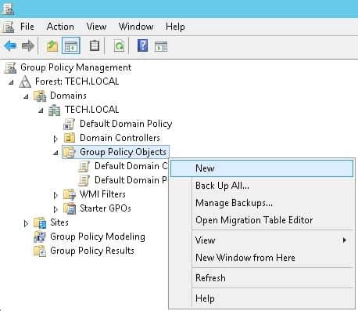
Task: Toggle the Show/Hide Console Tree icon
Action: click(x=71, y=46)
